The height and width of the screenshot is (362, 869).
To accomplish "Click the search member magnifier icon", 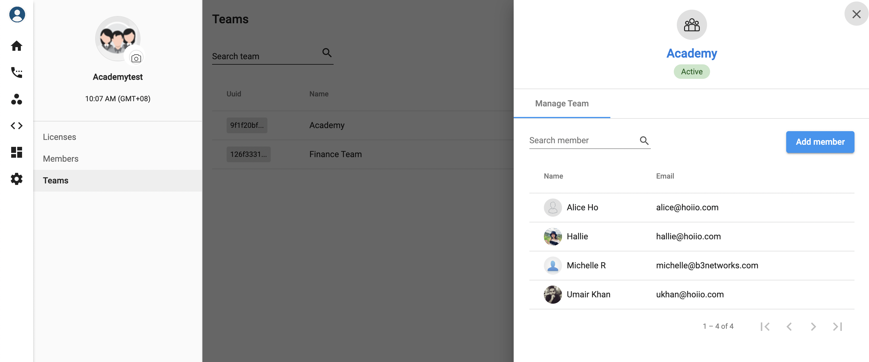I will [644, 140].
